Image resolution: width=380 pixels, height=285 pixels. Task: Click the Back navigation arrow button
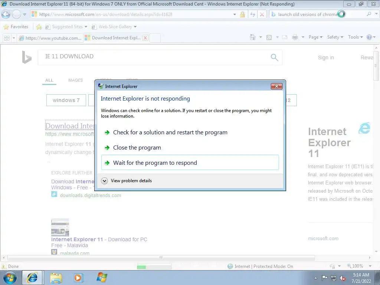point(6,14)
